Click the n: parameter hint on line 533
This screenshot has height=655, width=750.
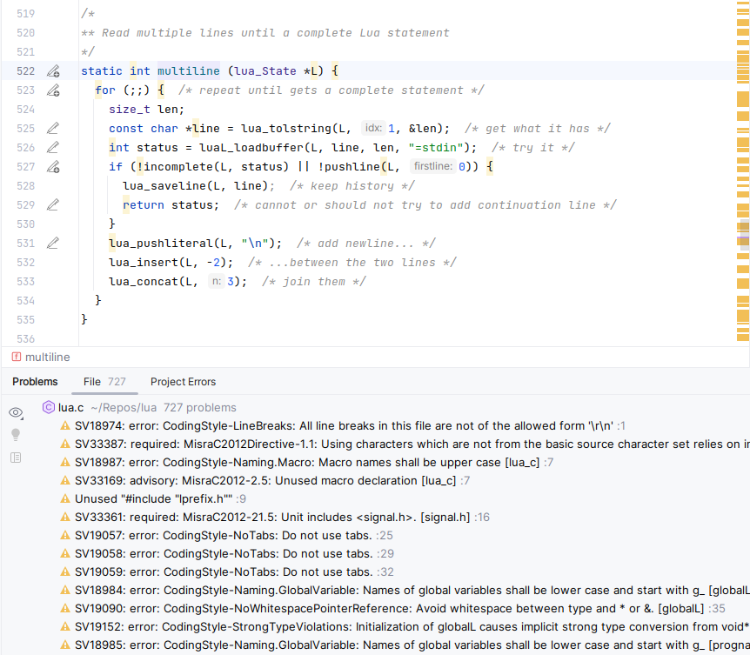[x=216, y=281]
